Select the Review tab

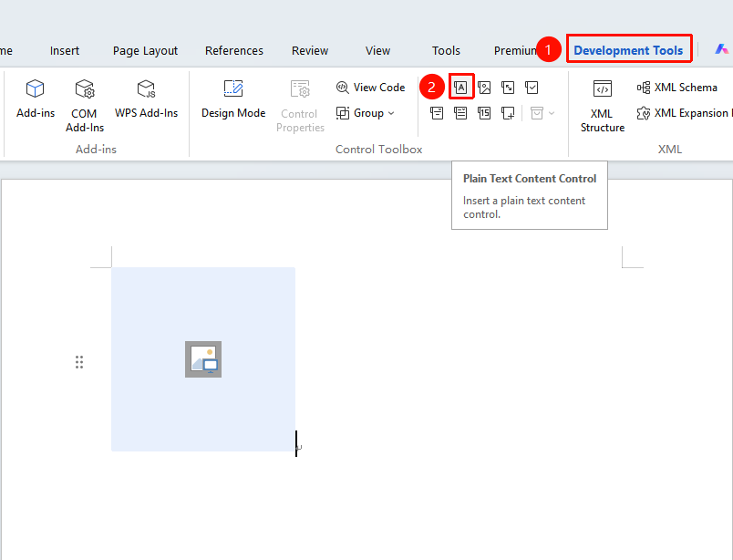click(310, 50)
